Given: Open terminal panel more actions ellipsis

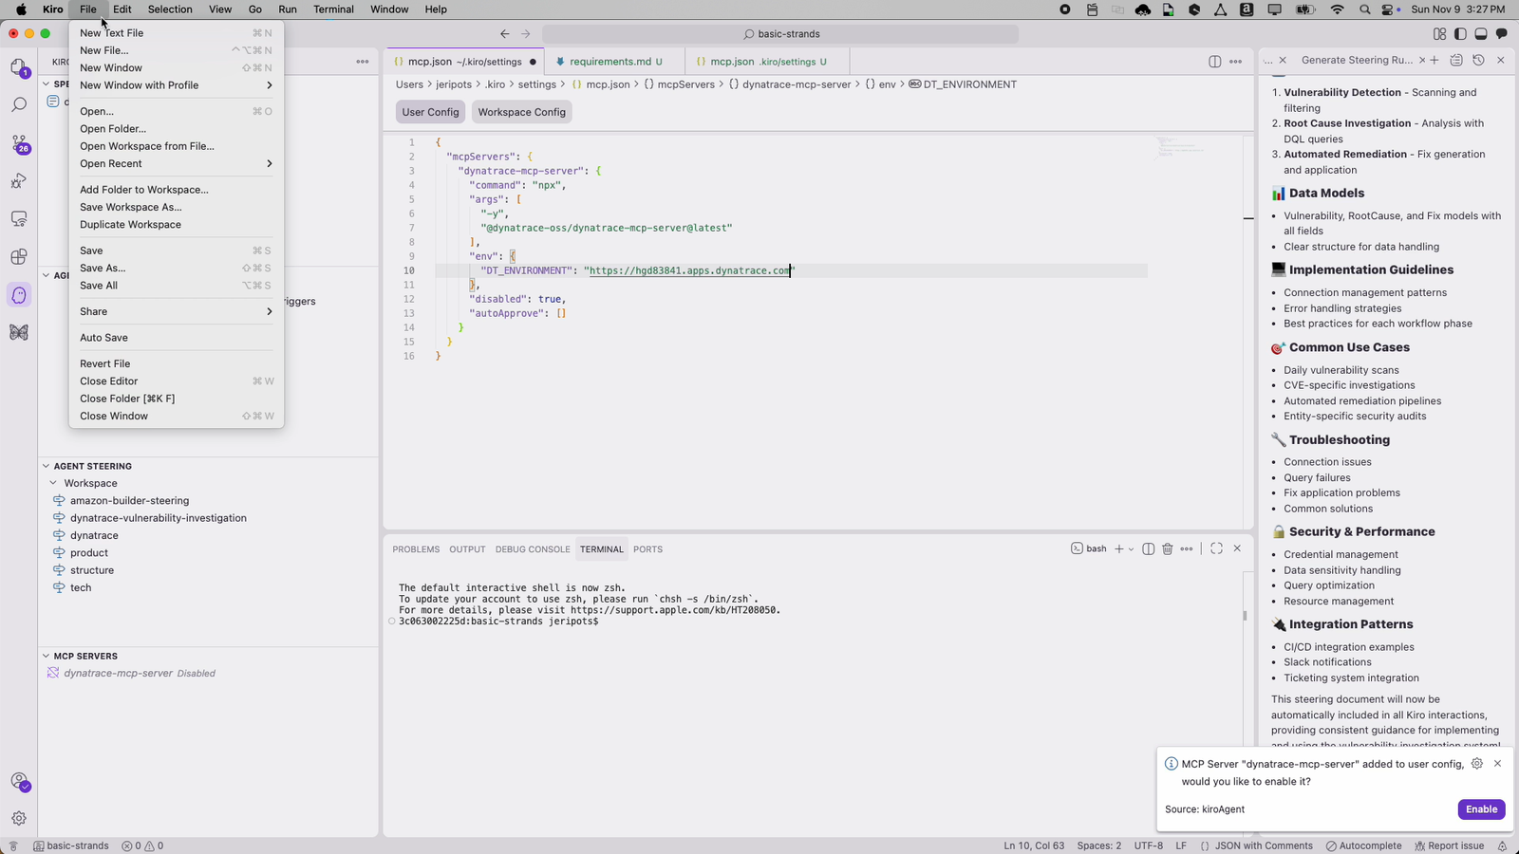Looking at the screenshot, I should pyautogui.click(x=1187, y=548).
